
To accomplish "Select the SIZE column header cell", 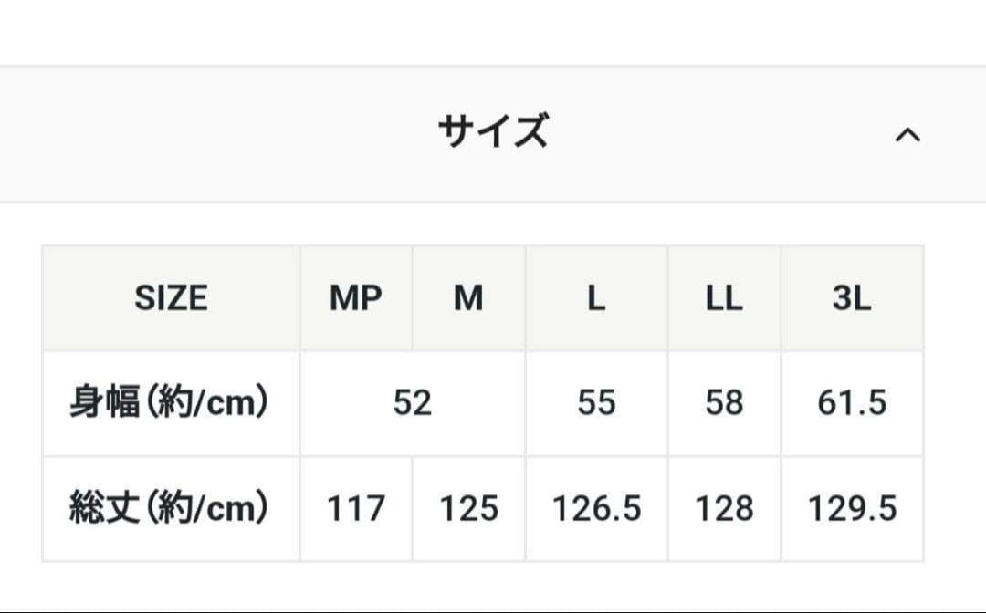I will point(171,298).
